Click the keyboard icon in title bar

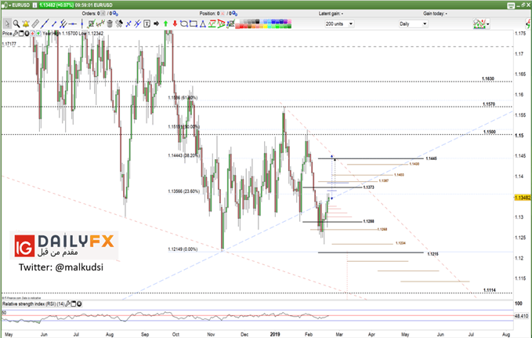pyautogui.click(x=511, y=5)
